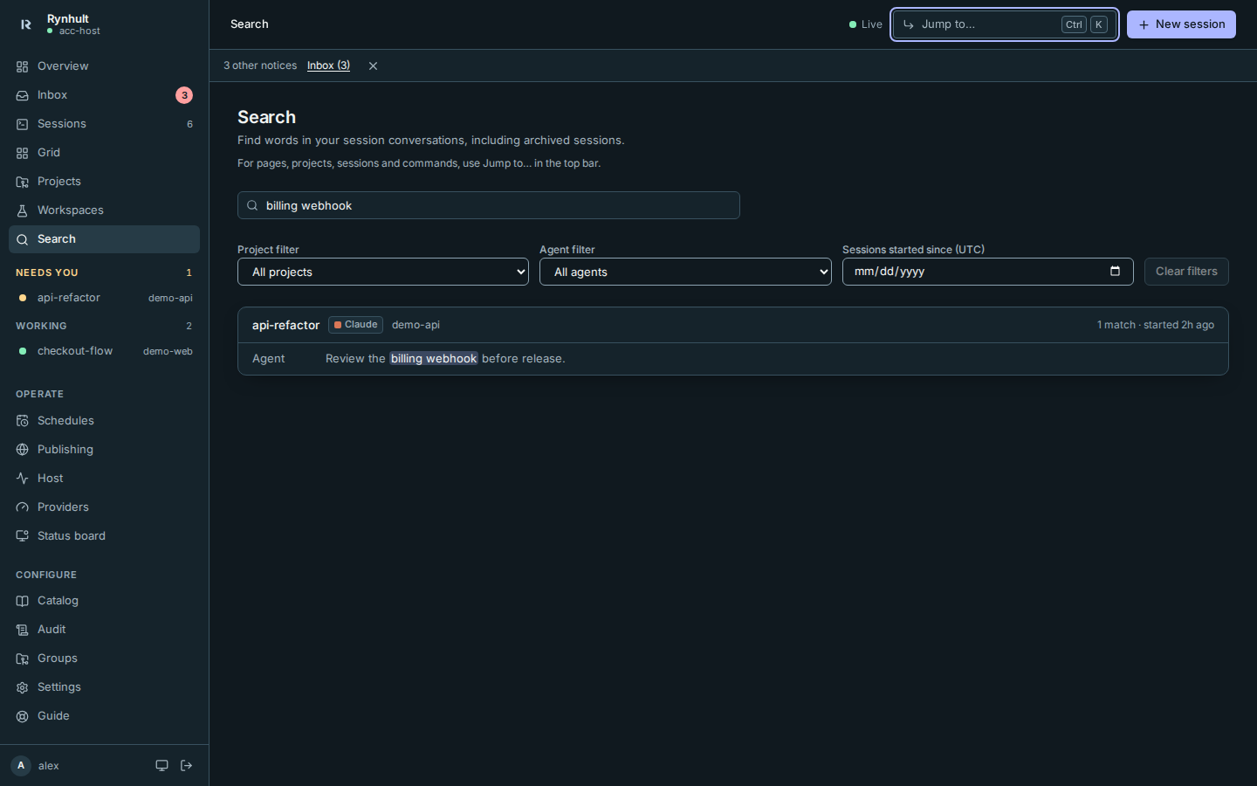Open the Overview page icon in sidebar
Screen dimensions: 1257x786
[x=23, y=66]
